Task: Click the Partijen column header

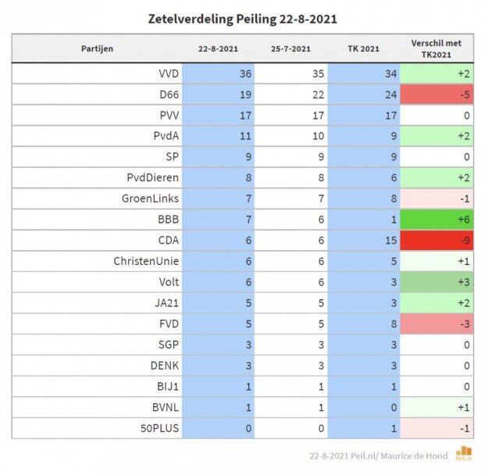Action: (97, 48)
